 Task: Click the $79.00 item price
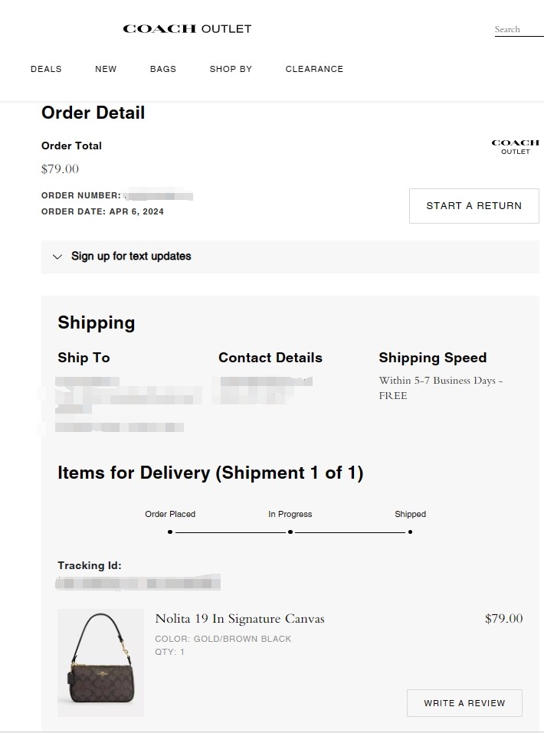(503, 619)
